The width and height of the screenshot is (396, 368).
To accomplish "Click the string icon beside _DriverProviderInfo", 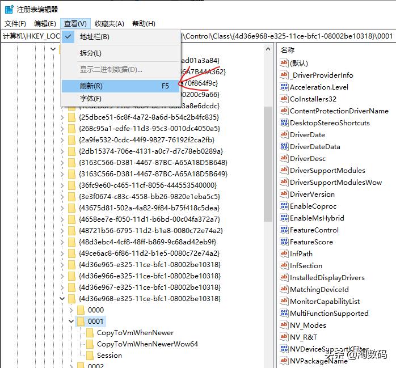I will point(284,75).
